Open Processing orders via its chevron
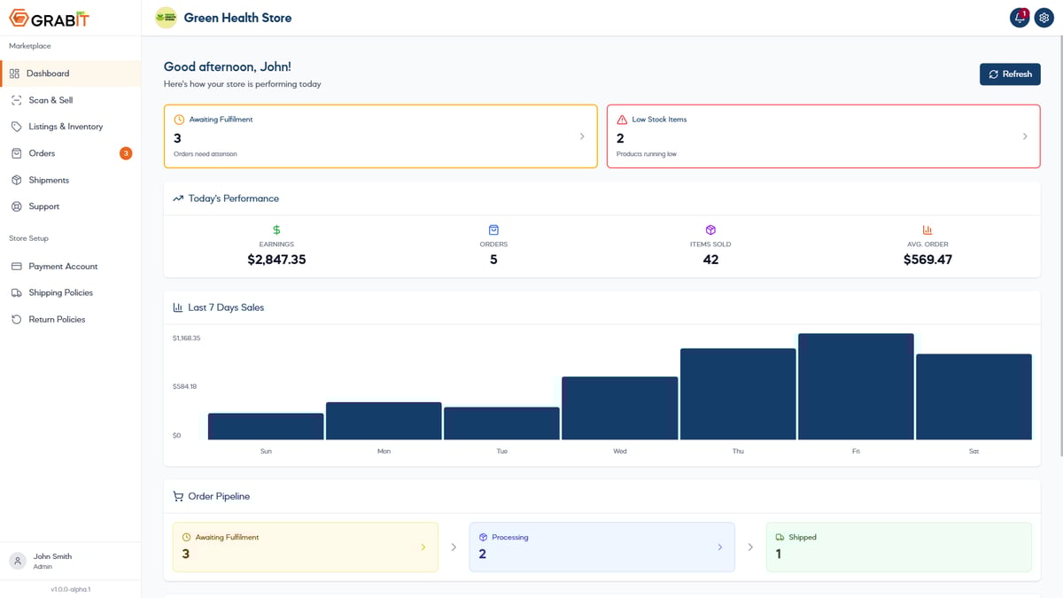This screenshot has width=1063, height=598. (x=720, y=548)
